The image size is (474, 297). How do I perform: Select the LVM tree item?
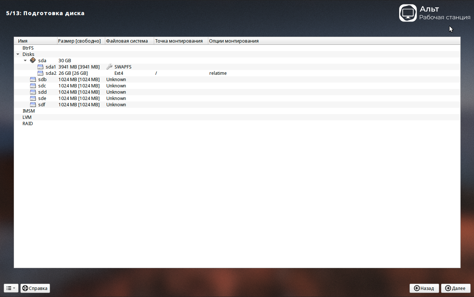coord(27,117)
